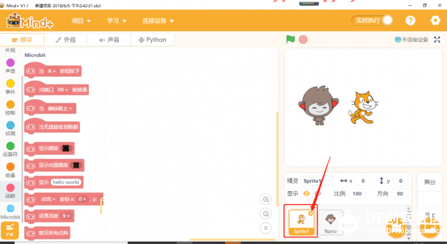
Task: Open help via question mark icon
Action: click(x=410, y=20)
